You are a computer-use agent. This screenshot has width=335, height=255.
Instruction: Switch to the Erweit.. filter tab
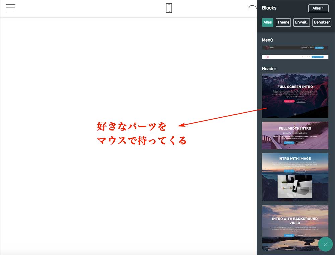(x=302, y=22)
